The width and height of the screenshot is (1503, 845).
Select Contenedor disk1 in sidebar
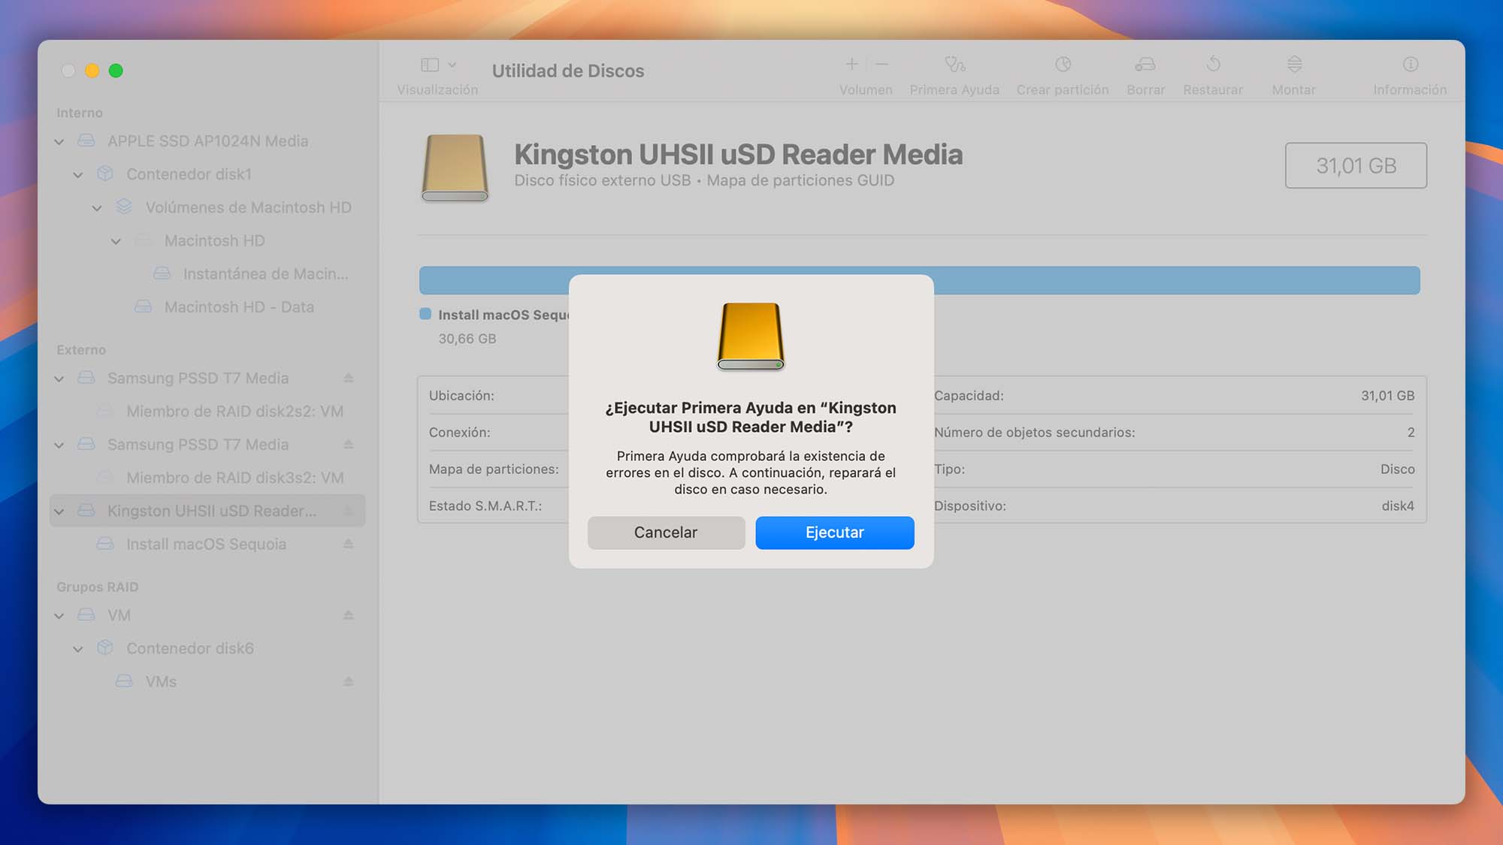(207, 174)
